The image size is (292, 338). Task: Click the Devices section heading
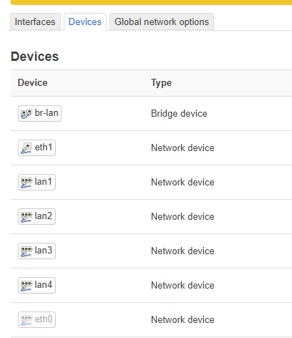click(35, 57)
